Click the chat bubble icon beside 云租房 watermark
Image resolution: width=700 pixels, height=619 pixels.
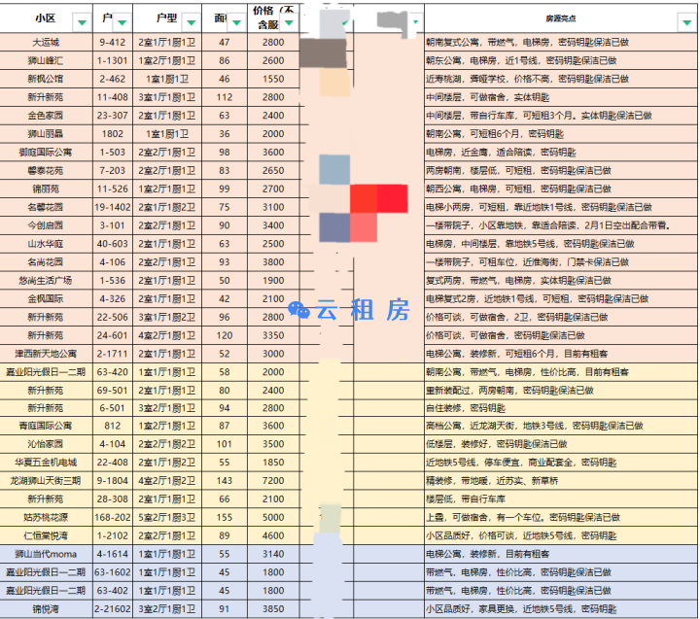tap(299, 309)
